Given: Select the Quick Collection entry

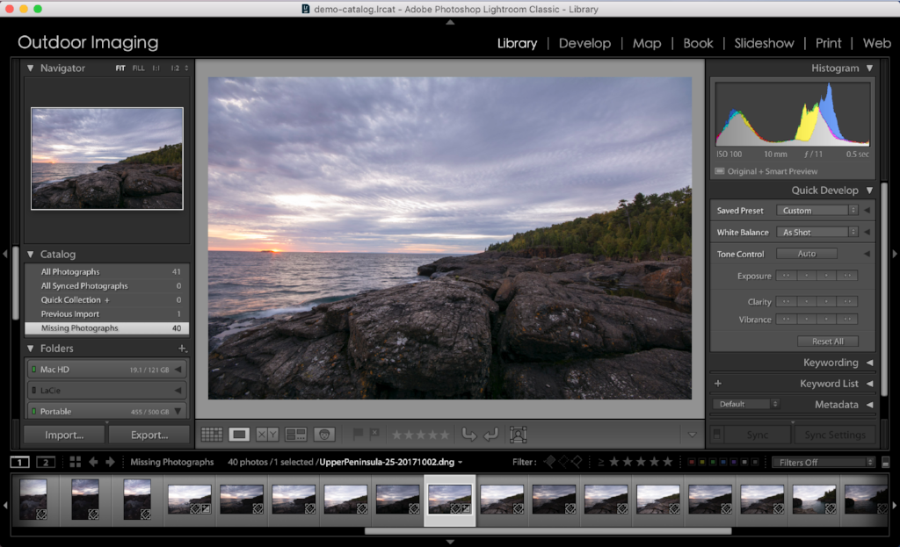Looking at the screenshot, I should pyautogui.click(x=106, y=300).
